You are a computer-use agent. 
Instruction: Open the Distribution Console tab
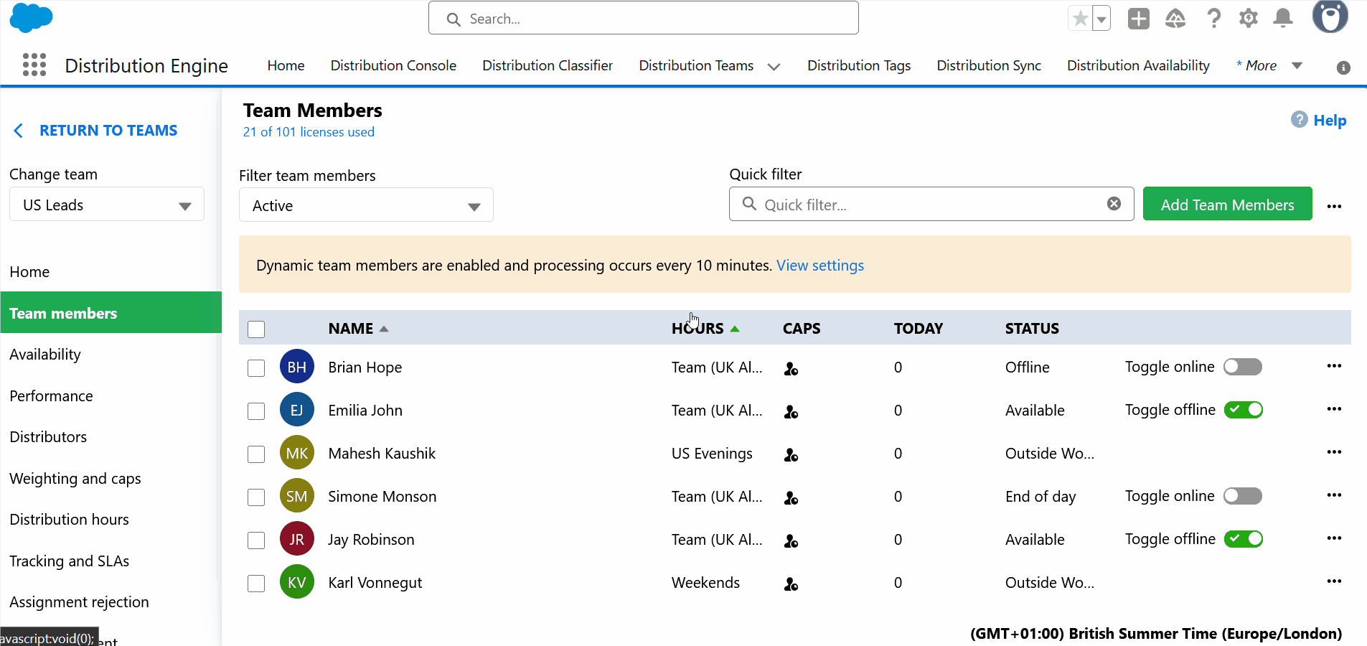[x=393, y=65]
